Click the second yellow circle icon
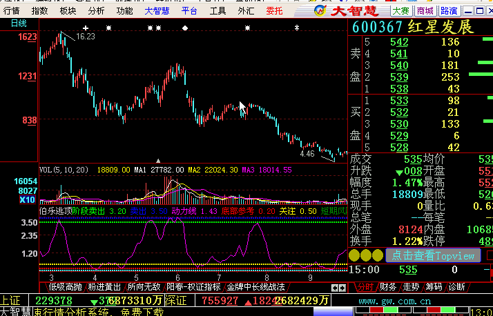The height and width of the screenshot is (316, 493). tap(366, 255)
